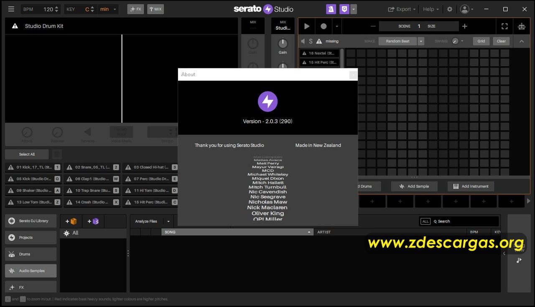
Task: Add new crate with orange box icon
Action: pos(71,221)
